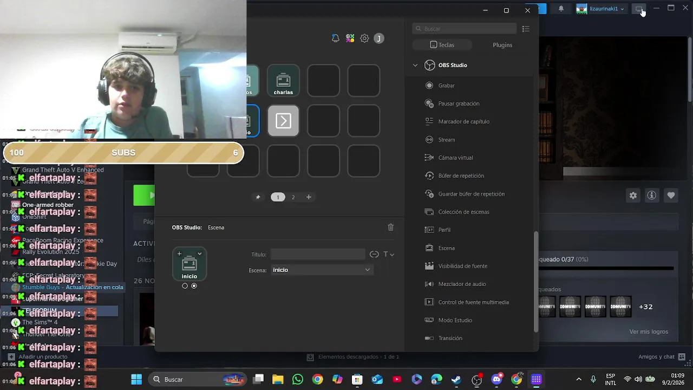Click the actions list scrollbar
This screenshot has width=693, height=390.
click(536, 282)
